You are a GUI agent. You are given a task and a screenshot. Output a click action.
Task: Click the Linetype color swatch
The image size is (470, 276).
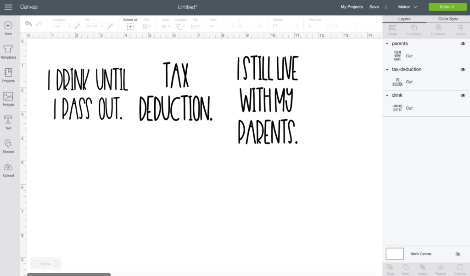[x=77, y=26]
